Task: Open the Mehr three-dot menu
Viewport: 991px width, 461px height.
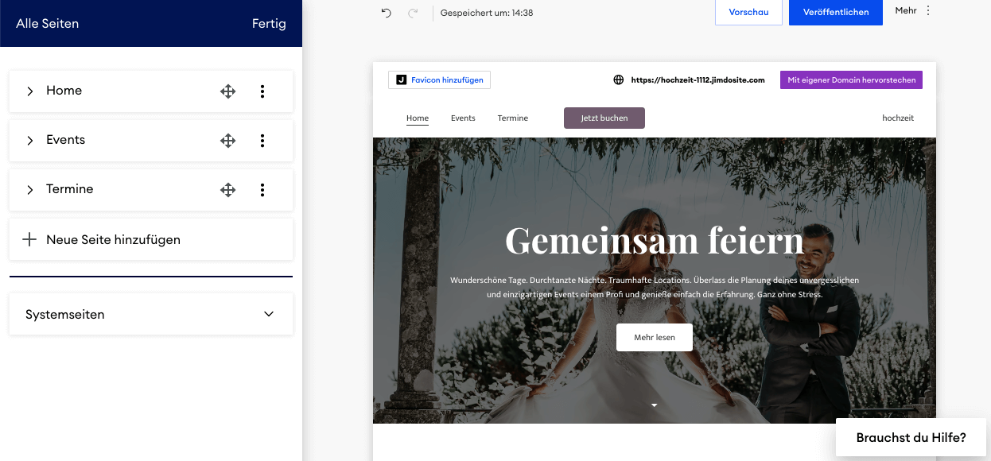Action: 928,11
